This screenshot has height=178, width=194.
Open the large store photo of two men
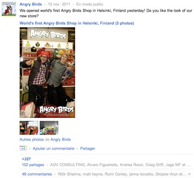[47, 72]
